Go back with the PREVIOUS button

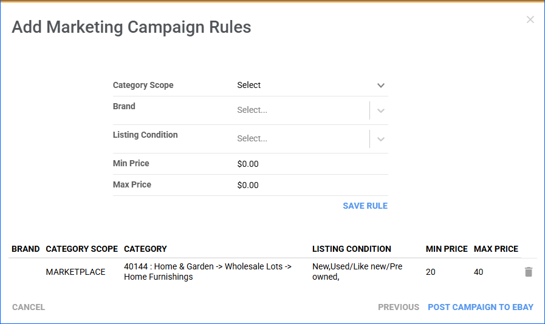[x=398, y=307]
